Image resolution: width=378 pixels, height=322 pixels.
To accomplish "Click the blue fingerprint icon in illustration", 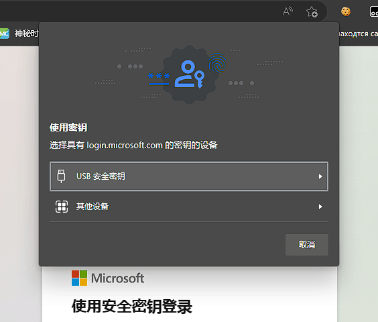I will point(217,63).
